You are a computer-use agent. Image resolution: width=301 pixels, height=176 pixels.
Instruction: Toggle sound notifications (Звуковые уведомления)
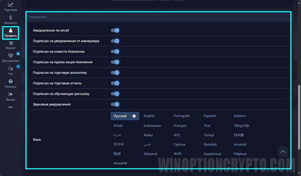click(115, 104)
